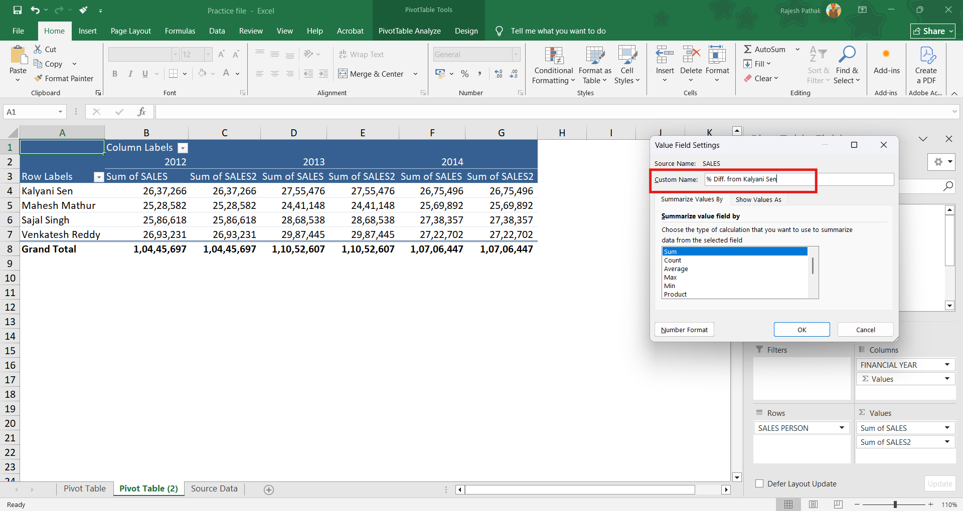Viewport: 963px width, 511px height.
Task: Open Conditional Formatting menu
Action: tap(553, 66)
